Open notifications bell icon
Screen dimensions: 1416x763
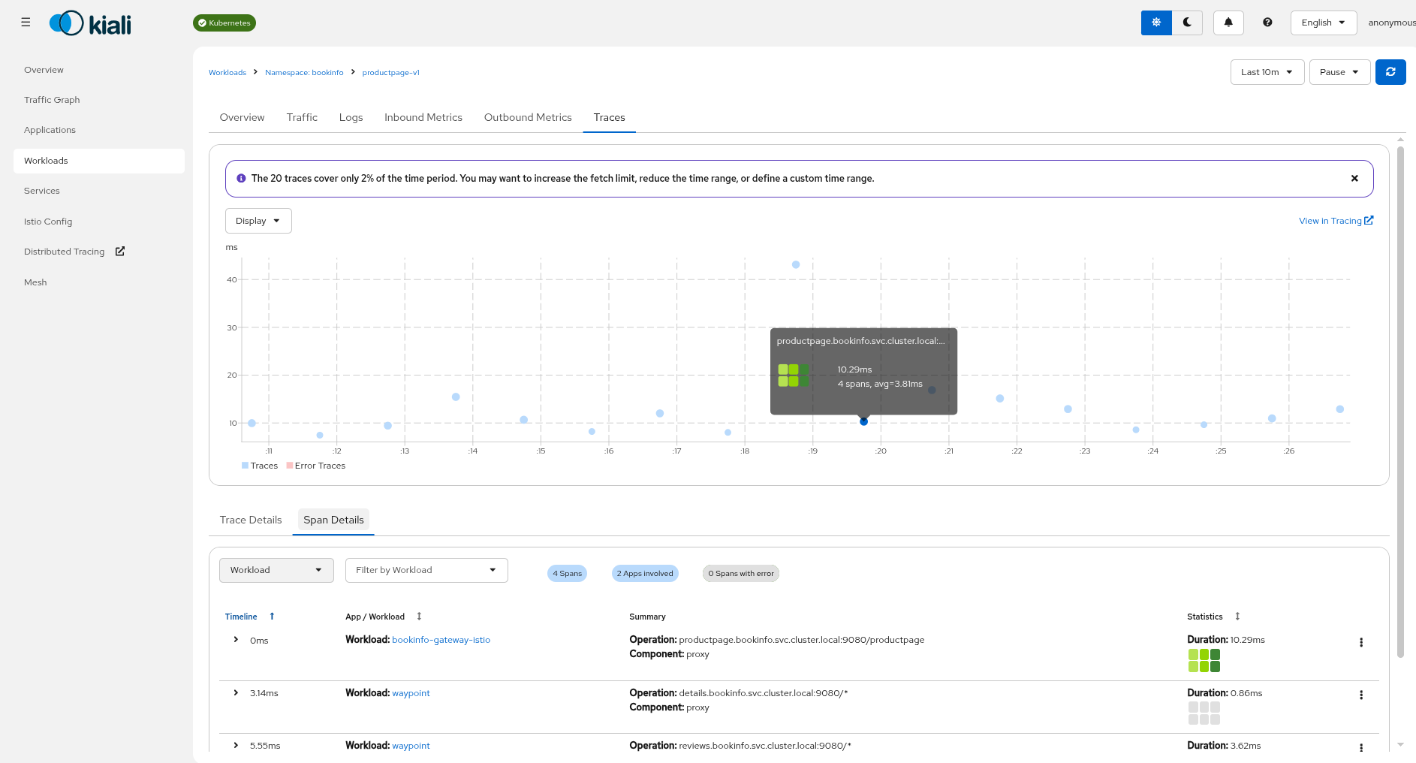click(1228, 23)
